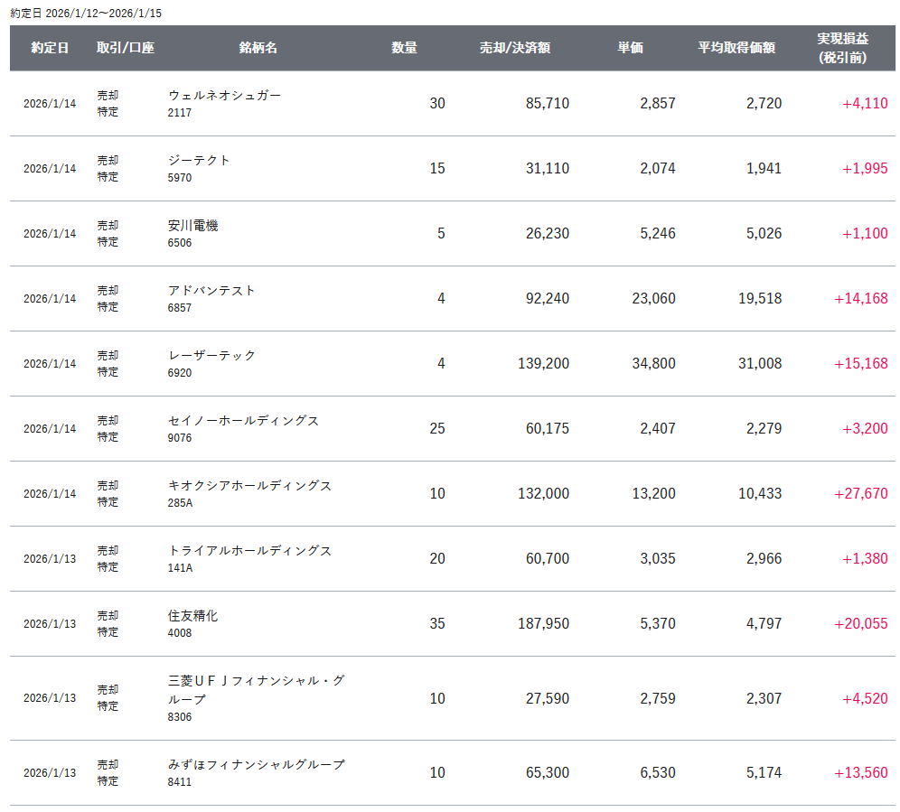Open the キオクシアホールディングス entry
Image resolution: width=900 pixels, height=812 pixels.
[249, 485]
